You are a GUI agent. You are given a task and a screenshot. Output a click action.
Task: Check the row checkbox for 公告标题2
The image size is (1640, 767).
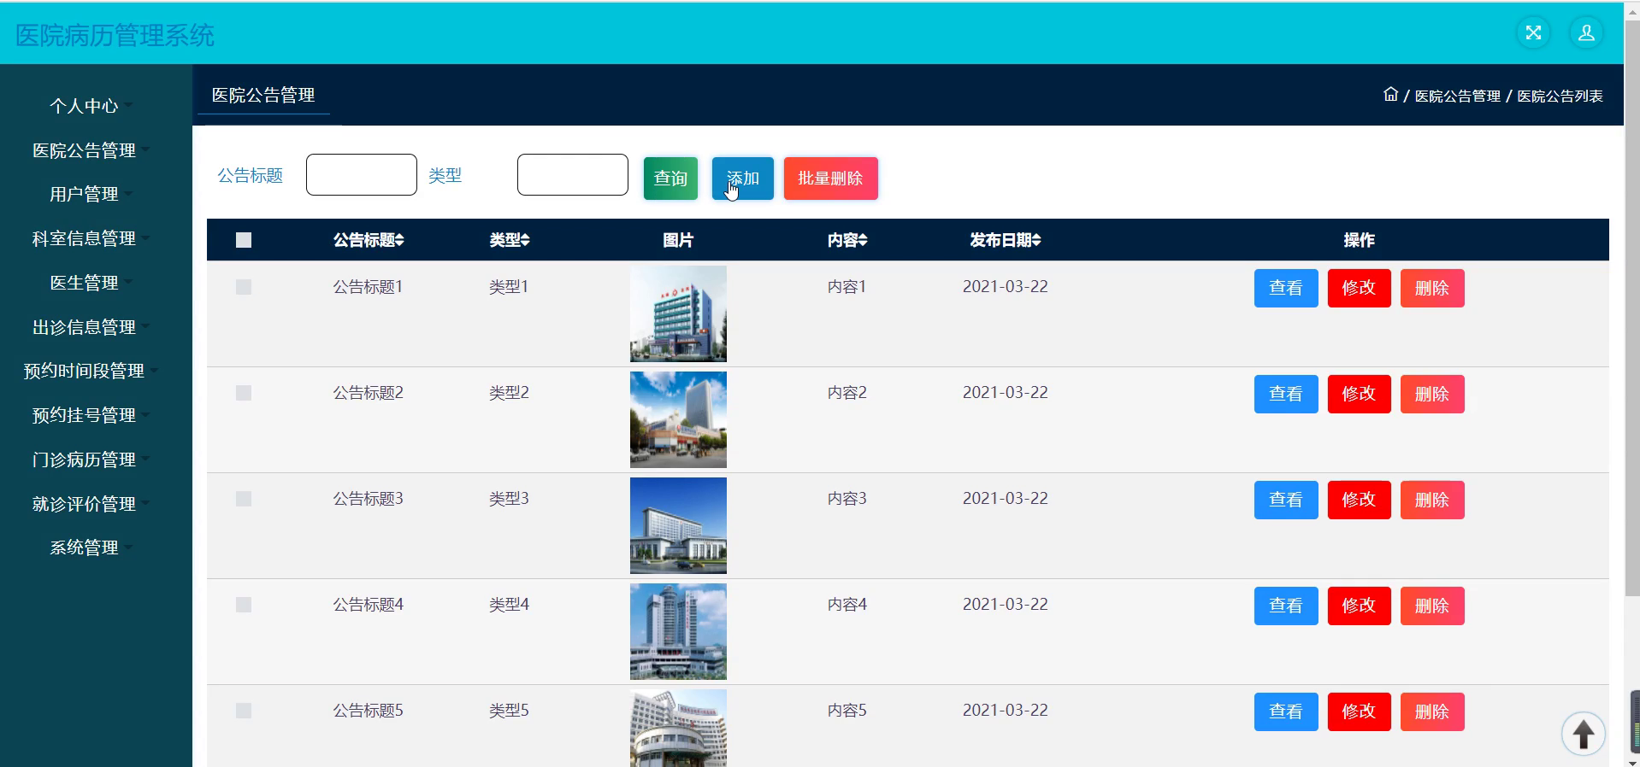point(244,393)
